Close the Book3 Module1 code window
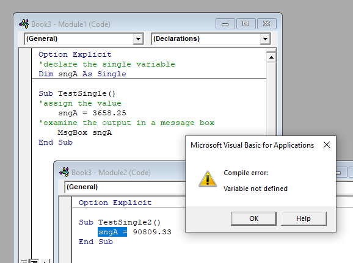Screen dimensions: 353x263 (x=266, y=24)
